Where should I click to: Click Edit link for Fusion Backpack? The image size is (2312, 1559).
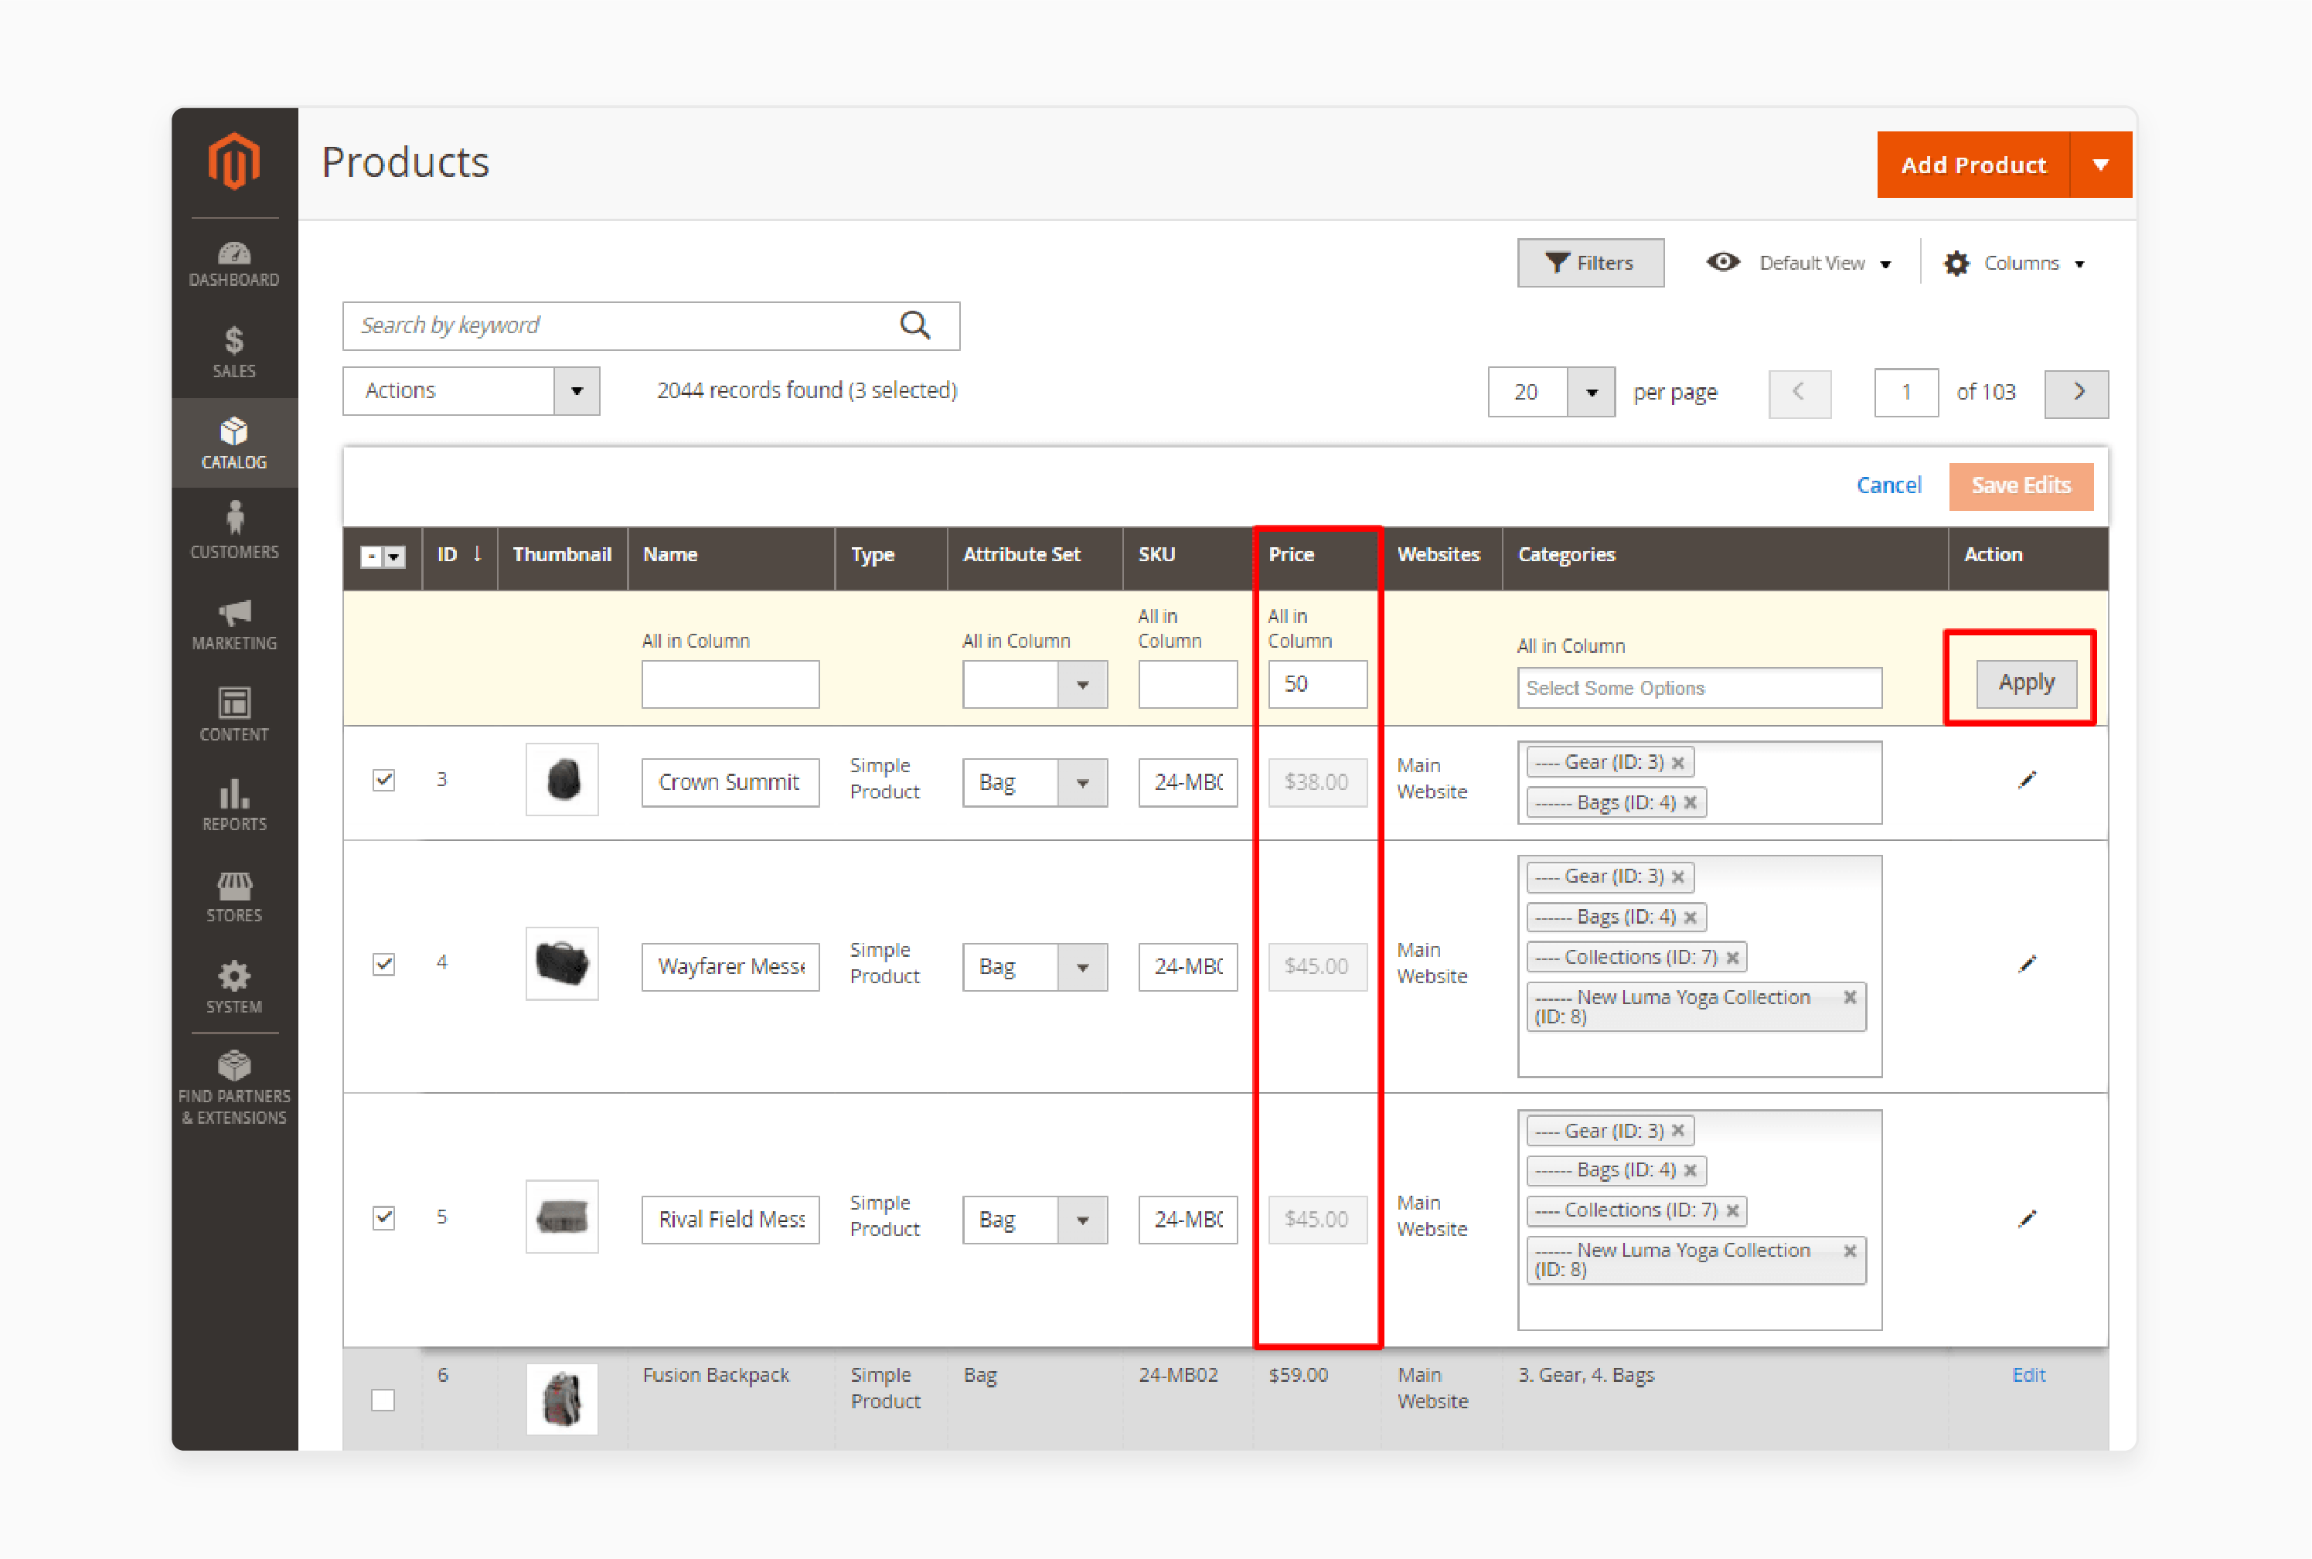pyautogui.click(x=2028, y=1375)
